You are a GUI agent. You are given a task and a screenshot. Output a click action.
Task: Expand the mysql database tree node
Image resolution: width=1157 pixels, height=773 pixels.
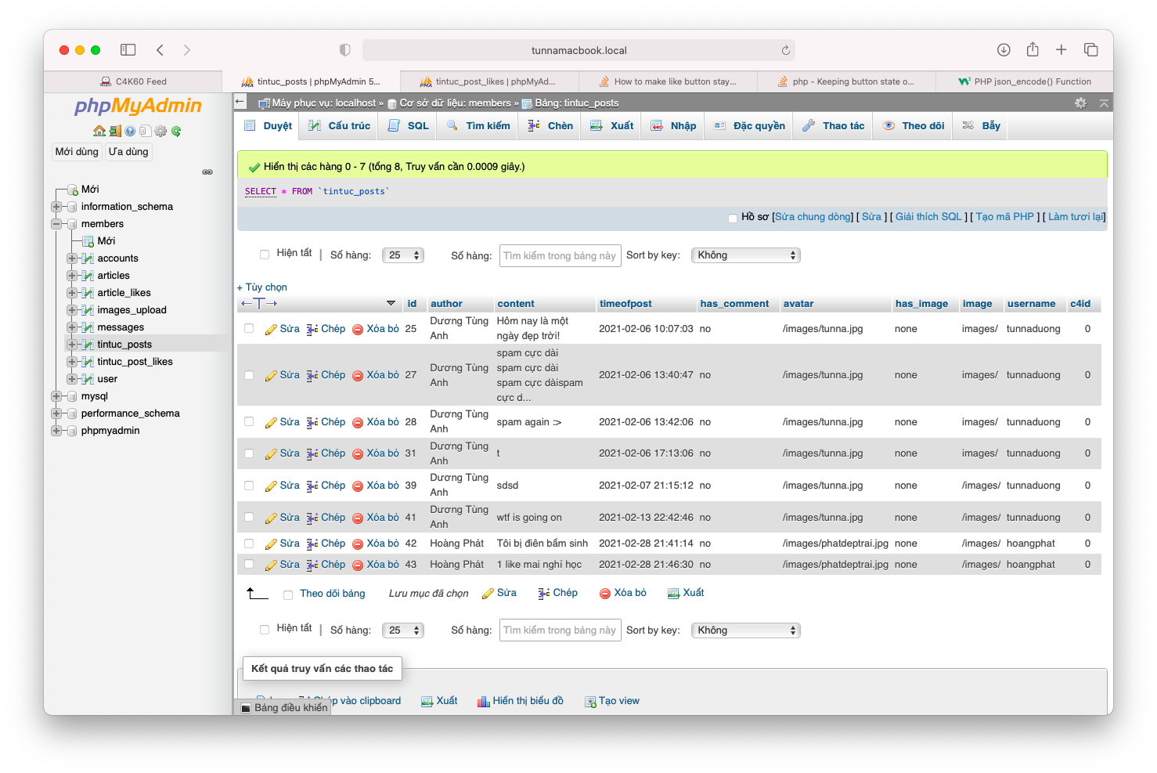56,396
